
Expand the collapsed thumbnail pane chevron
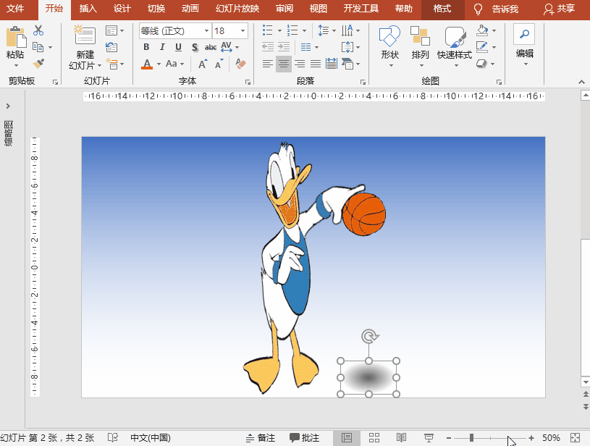8,106
